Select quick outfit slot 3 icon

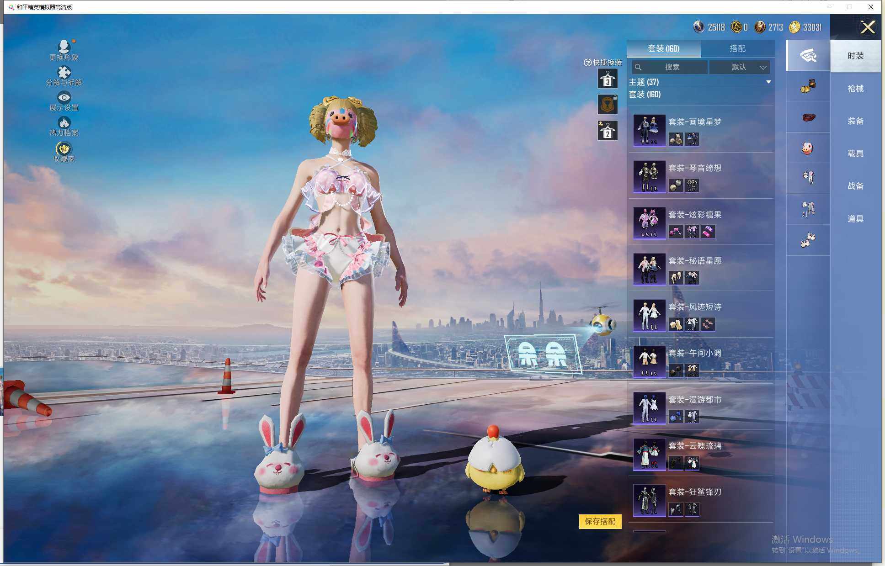(608, 79)
